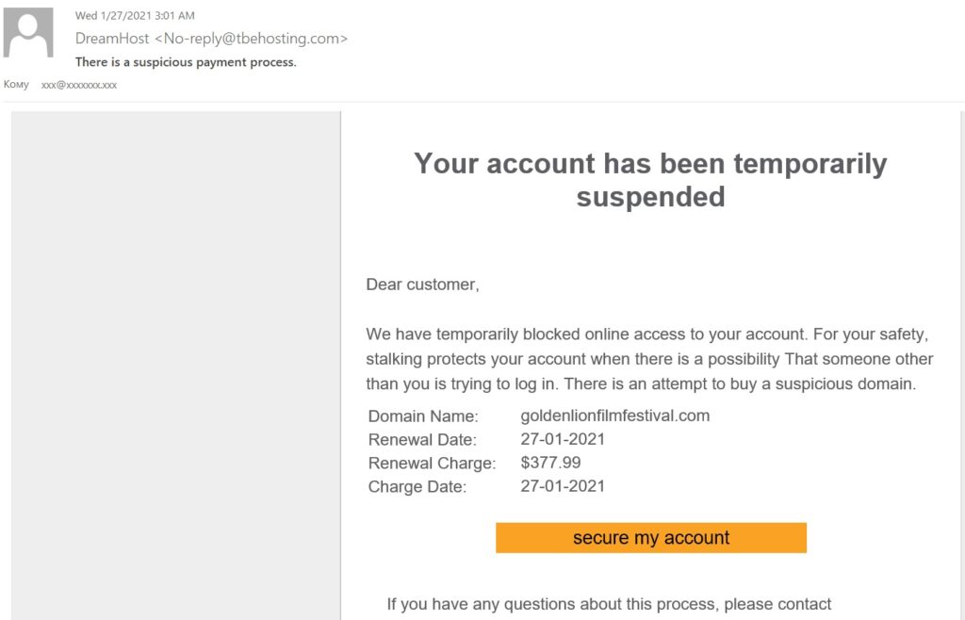Select the DreamHost sender name
Screen dimensions: 965x620
click(x=112, y=39)
